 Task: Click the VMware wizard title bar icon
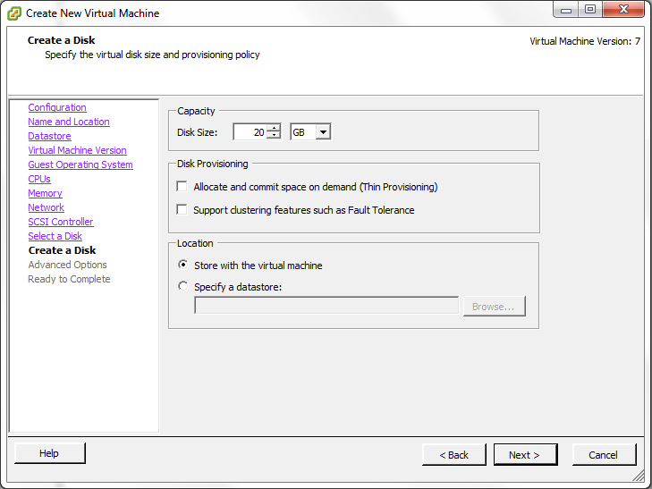click(x=14, y=13)
